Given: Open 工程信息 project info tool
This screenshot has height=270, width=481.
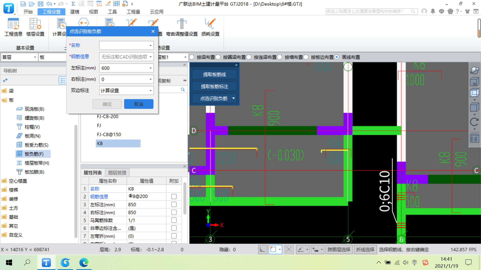Looking at the screenshot, I should (13, 27).
